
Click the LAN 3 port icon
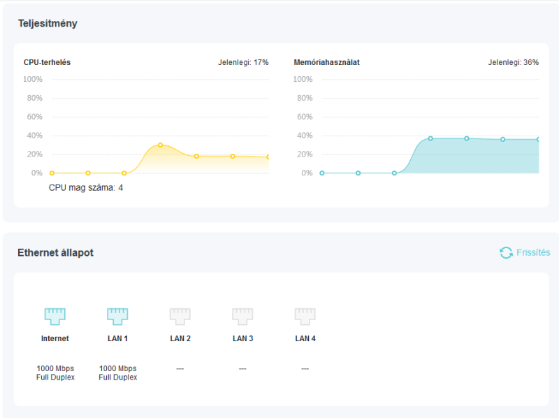pos(242,317)
